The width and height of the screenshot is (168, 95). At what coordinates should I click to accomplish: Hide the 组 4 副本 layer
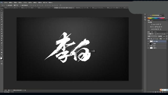(148, 41)
